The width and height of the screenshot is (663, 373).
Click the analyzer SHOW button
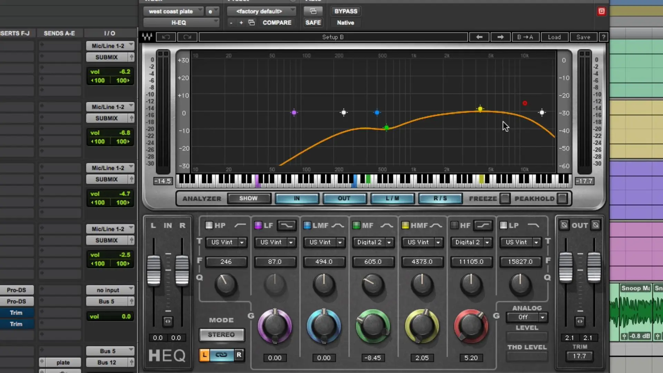pos(249,198)
